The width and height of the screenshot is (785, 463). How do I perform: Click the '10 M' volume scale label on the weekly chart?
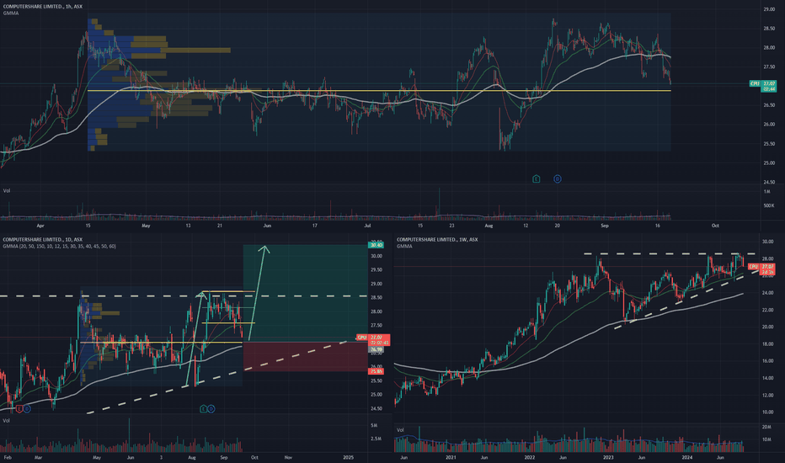pyautogui.click(x=766, y=439)
